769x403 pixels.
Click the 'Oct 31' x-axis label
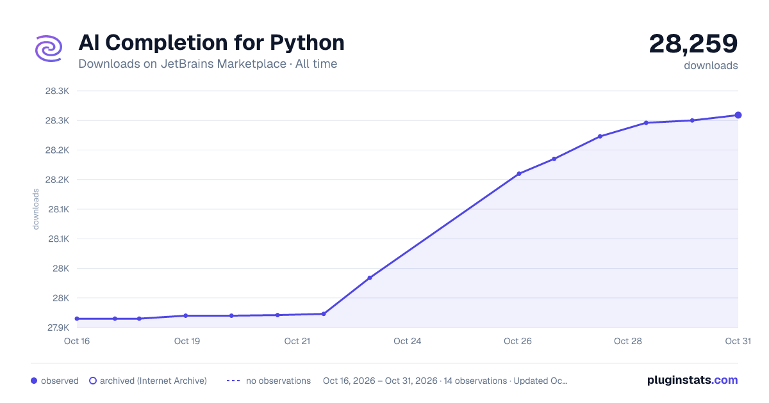tap(738, 341)
